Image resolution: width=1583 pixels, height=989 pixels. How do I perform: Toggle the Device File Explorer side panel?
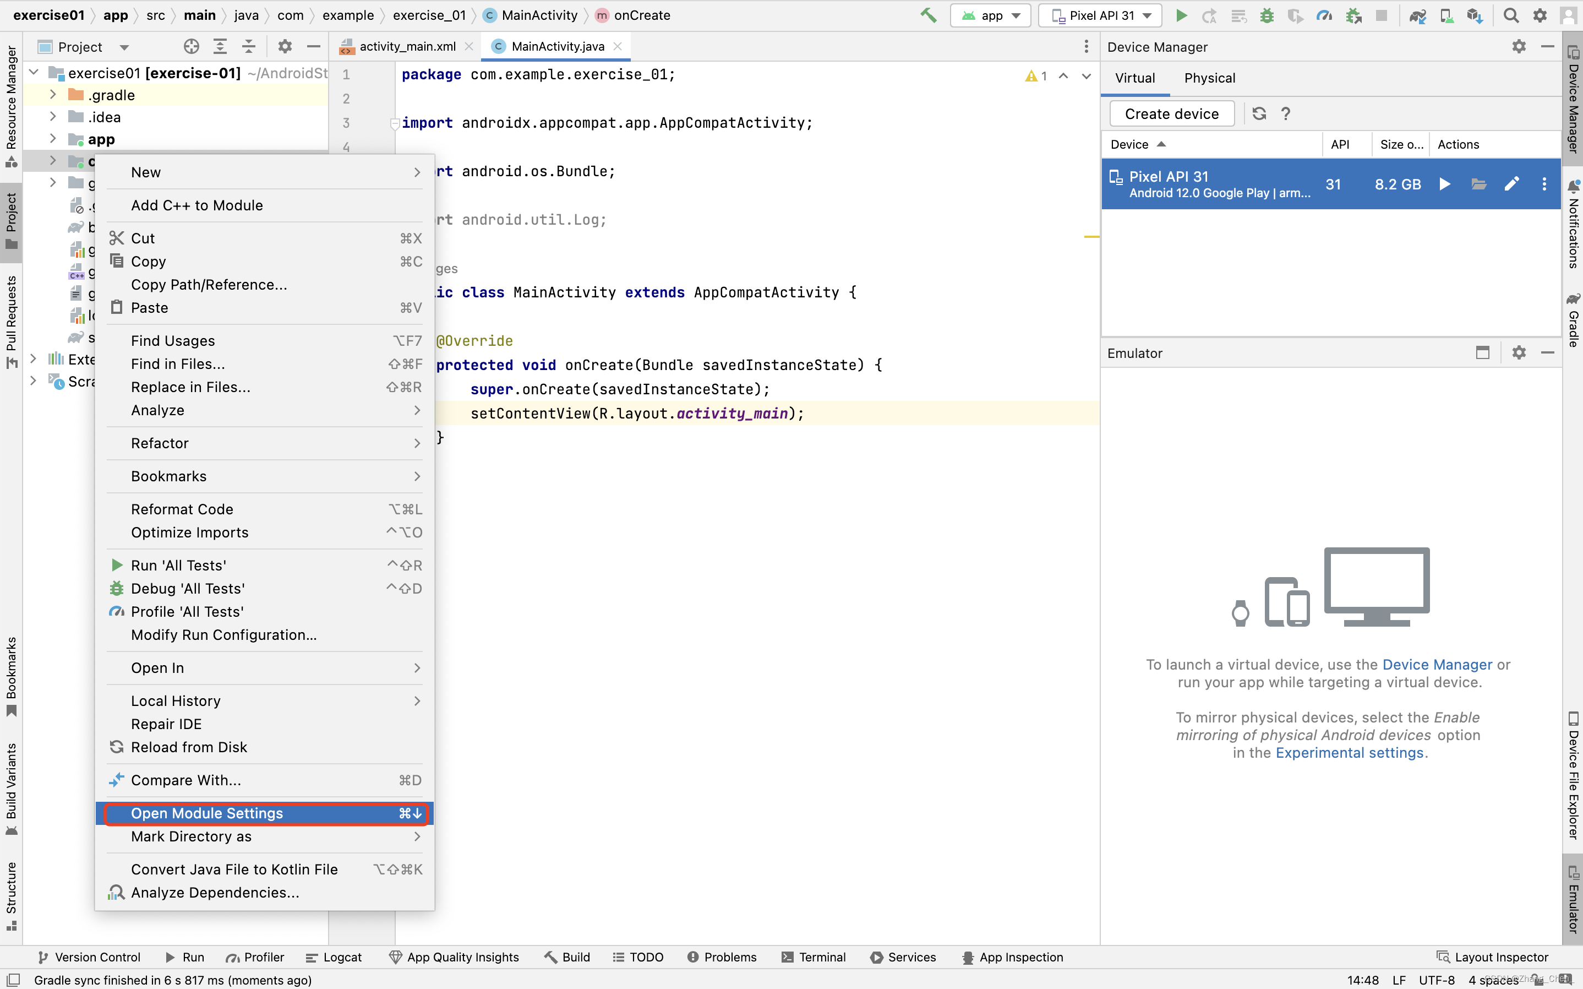(x=1573, y=776)
